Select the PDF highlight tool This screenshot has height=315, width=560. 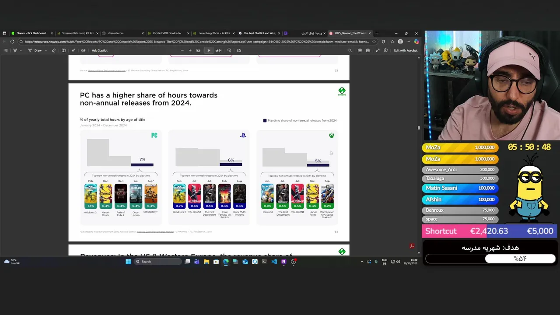14,50
